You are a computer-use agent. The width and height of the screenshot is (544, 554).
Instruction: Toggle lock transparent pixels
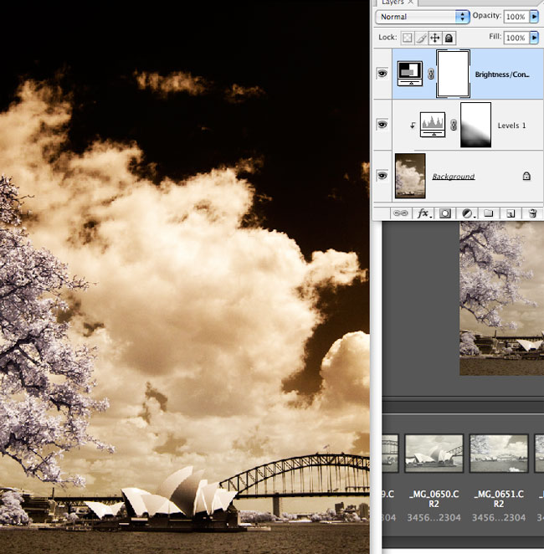click(407, 38)
